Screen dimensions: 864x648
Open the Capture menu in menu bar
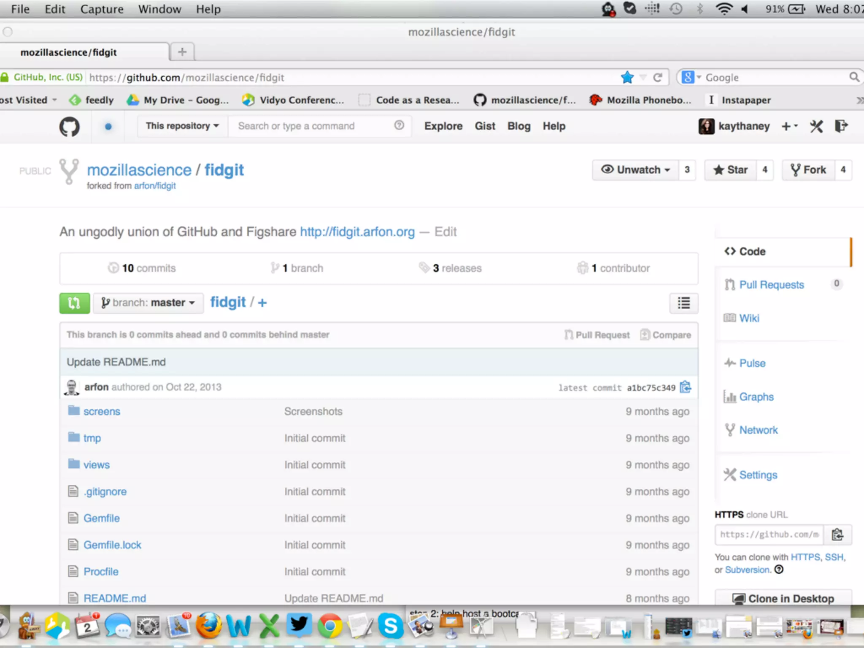102,9
